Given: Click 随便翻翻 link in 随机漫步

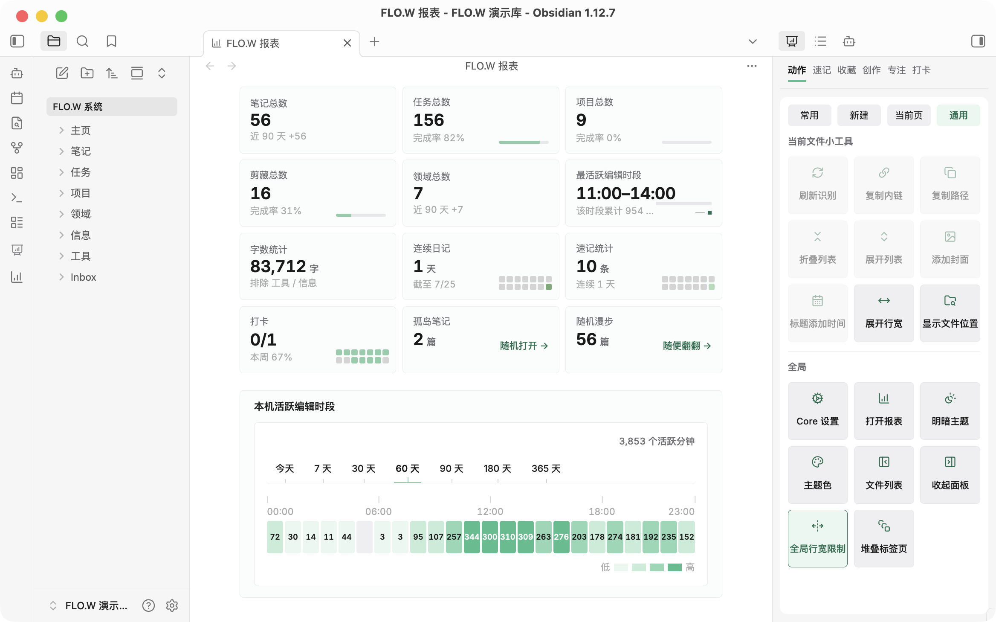Looking at the screenshot, I should 687,346.
